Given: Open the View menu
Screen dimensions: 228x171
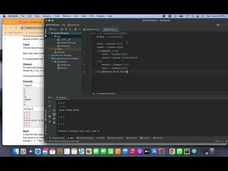Looking at the screenshot, I should pyautogui.click(x=37, y=16).
